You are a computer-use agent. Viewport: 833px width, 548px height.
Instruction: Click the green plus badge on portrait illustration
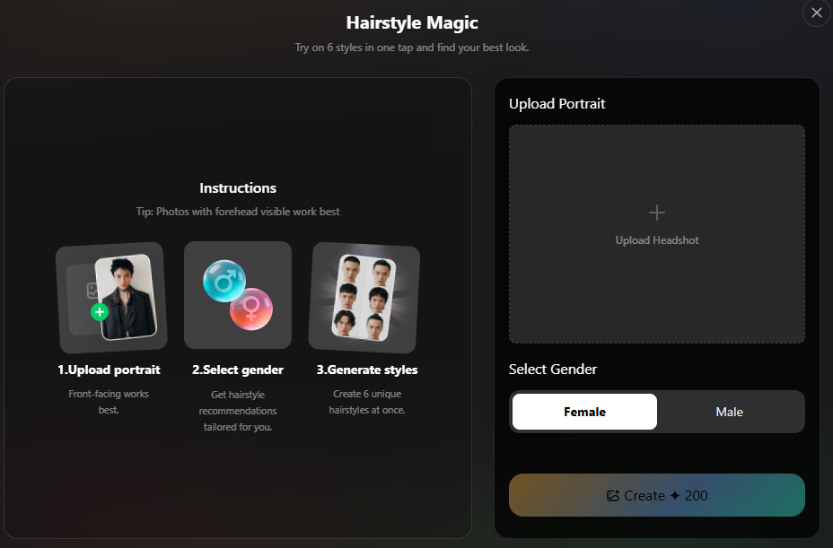click(99, 312)
